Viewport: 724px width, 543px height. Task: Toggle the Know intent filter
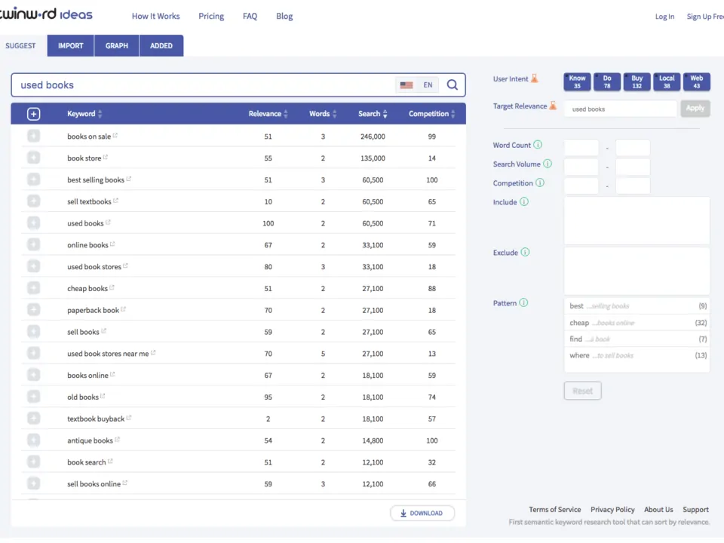[577, 81]
